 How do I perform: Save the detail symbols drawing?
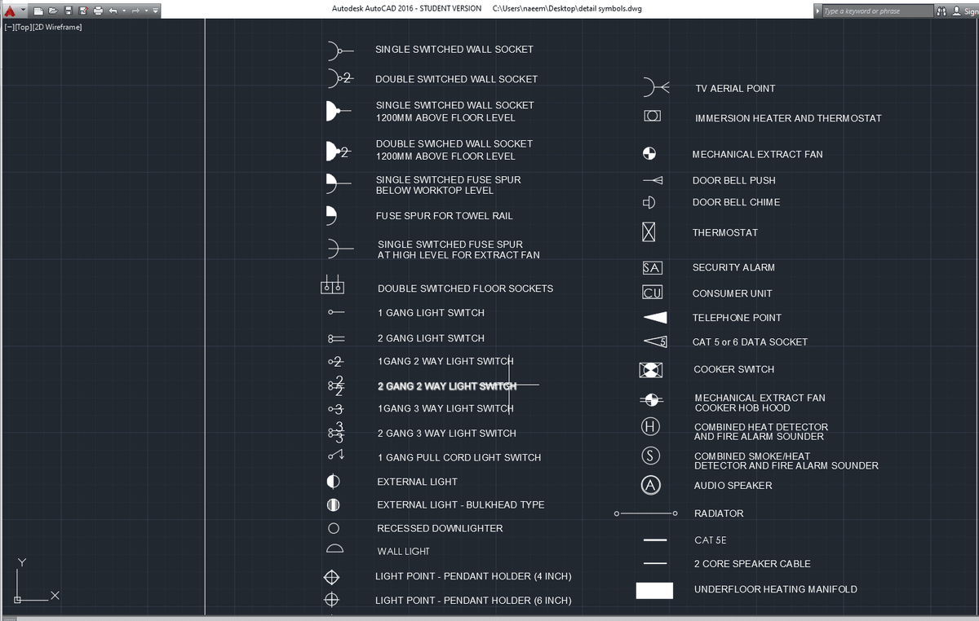(x=67, y=11)
